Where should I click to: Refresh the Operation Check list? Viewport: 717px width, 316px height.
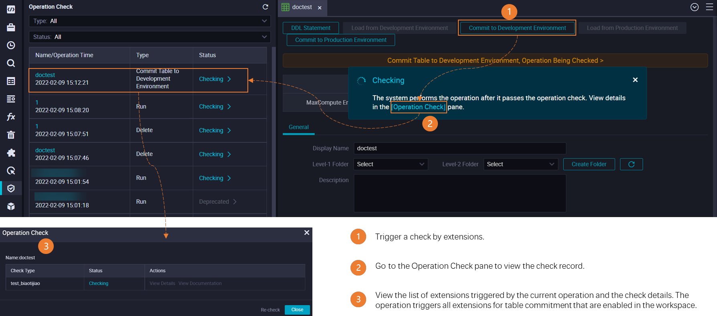(265, 7)
